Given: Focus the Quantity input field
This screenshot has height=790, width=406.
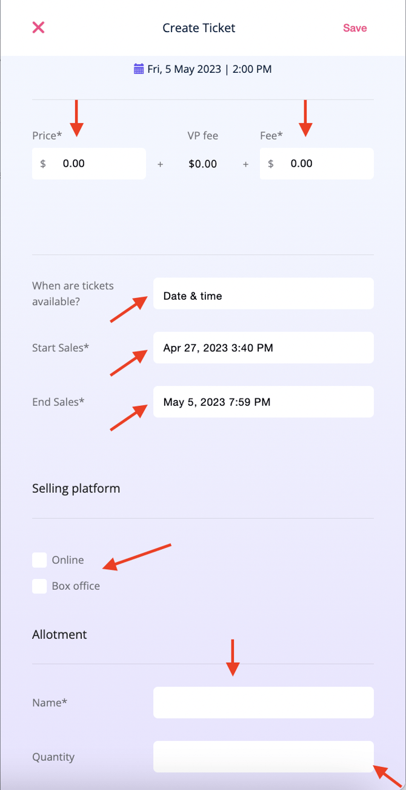Looking at the screenshot, I should pyautogui.click(x=263, y=757).
